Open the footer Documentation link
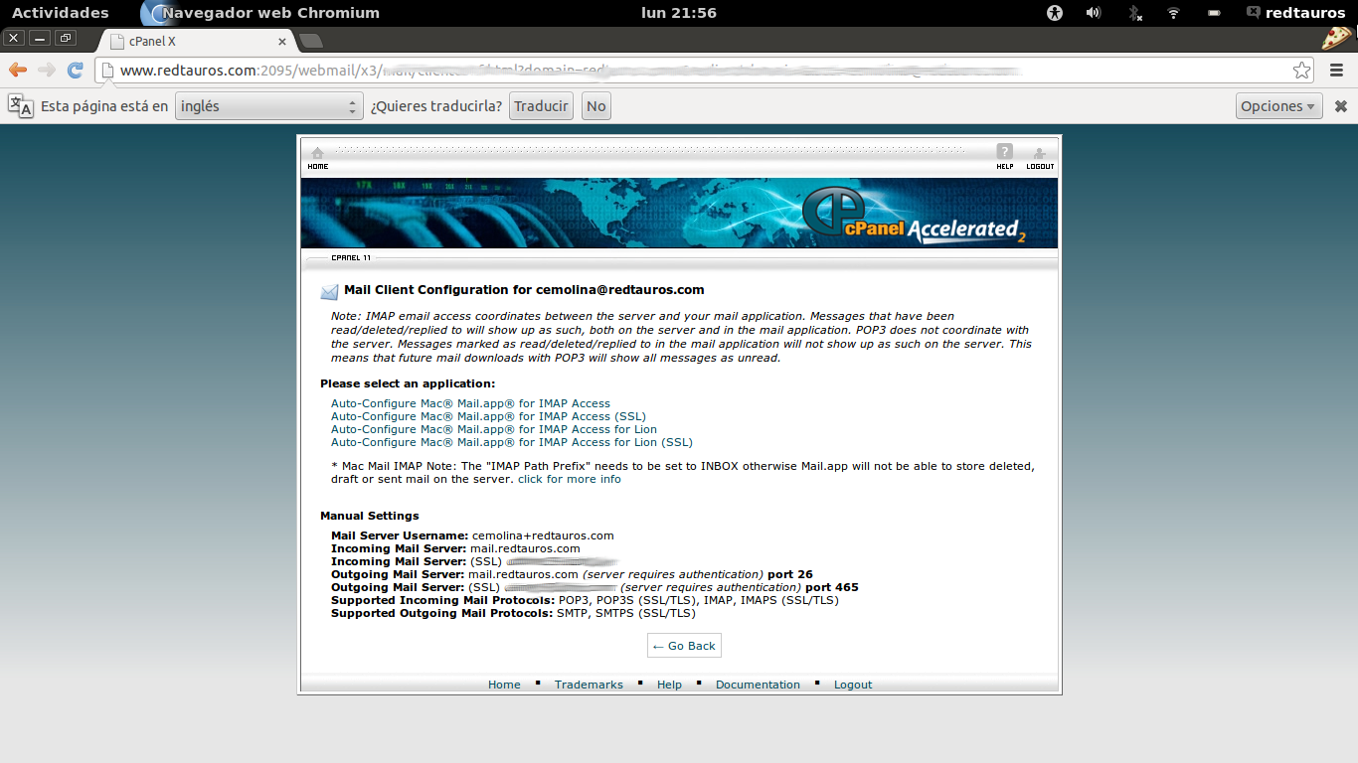1358x763 pixels. click(758, 685)
